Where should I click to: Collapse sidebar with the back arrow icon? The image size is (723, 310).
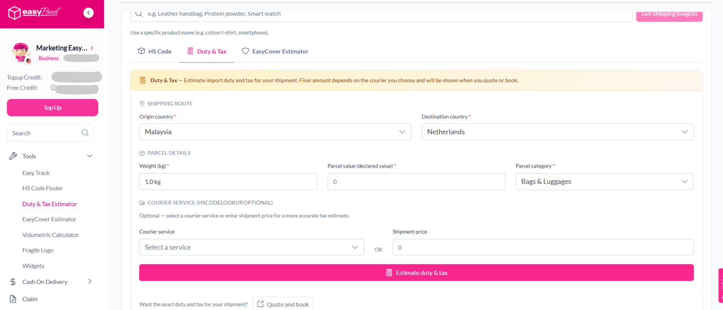coord(89,13)
